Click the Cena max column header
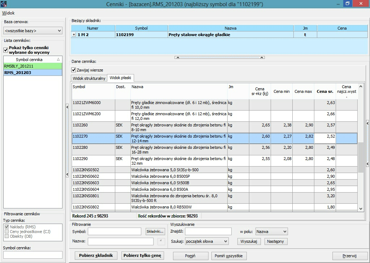Image resolution: width=370 pixels, height=263 pixels. pos(303,91)
